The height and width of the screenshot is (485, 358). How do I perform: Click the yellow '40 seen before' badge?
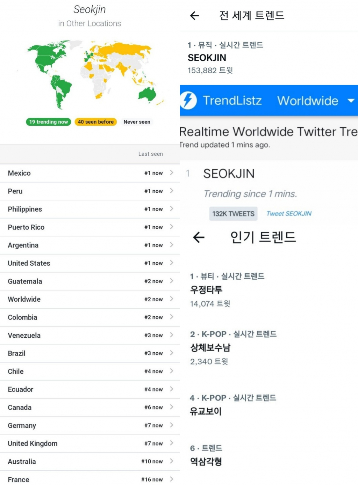click(x=96, y=122)
